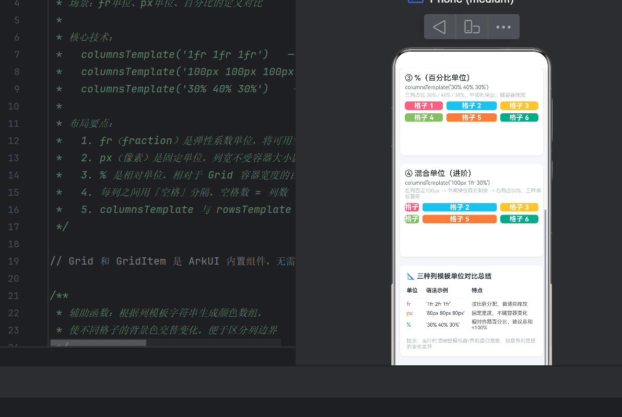Click truncated green 格子 cell in mixed-unit section
The width and height of the screenshot is (622, 417).
coord(412,219)
